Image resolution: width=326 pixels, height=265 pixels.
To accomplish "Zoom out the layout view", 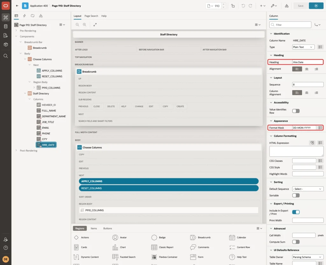I will point(77,25).
